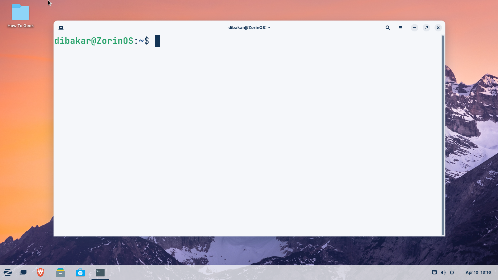Image resolution: width=498 pixels, height=280 pixels.
Task: Open volume control in system tray
Action: pyautogui.click(x=443, y=273)
